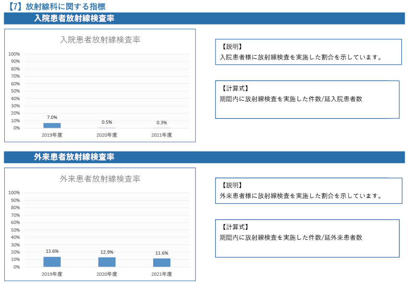Select the outpatient 【計算式】 text box
This screenshot has height=283, width=409.
(307, 238)
